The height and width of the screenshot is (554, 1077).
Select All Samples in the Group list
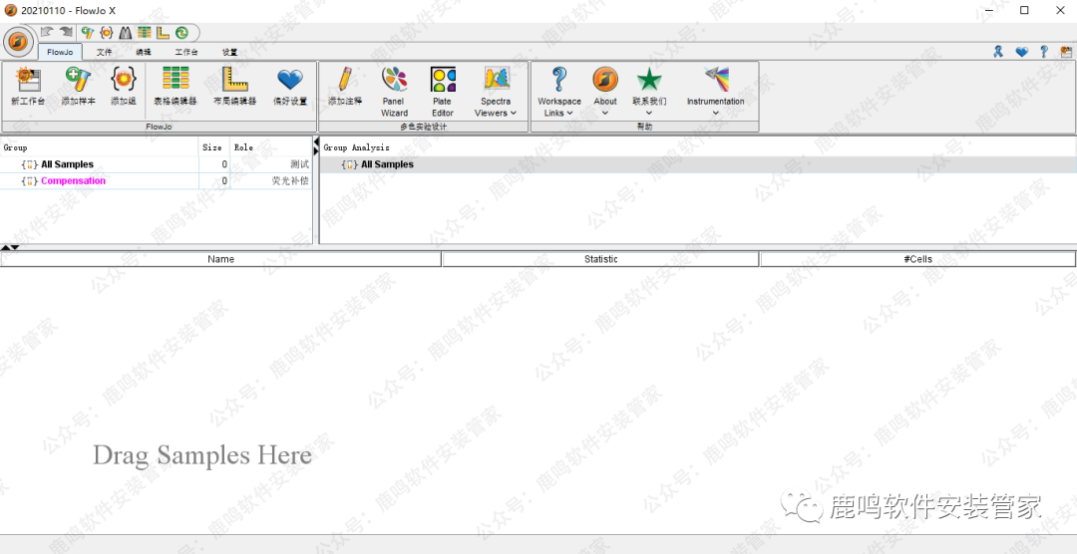[x=67, y=164]
